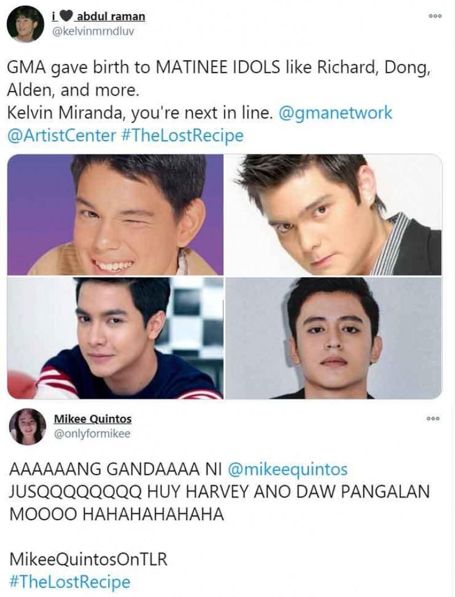Click the MikeeQuintosOnTLR text line

coord(88,559)
